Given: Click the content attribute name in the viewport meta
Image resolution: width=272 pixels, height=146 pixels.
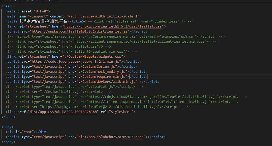Looking at the screenshot, I should [57, 16].
